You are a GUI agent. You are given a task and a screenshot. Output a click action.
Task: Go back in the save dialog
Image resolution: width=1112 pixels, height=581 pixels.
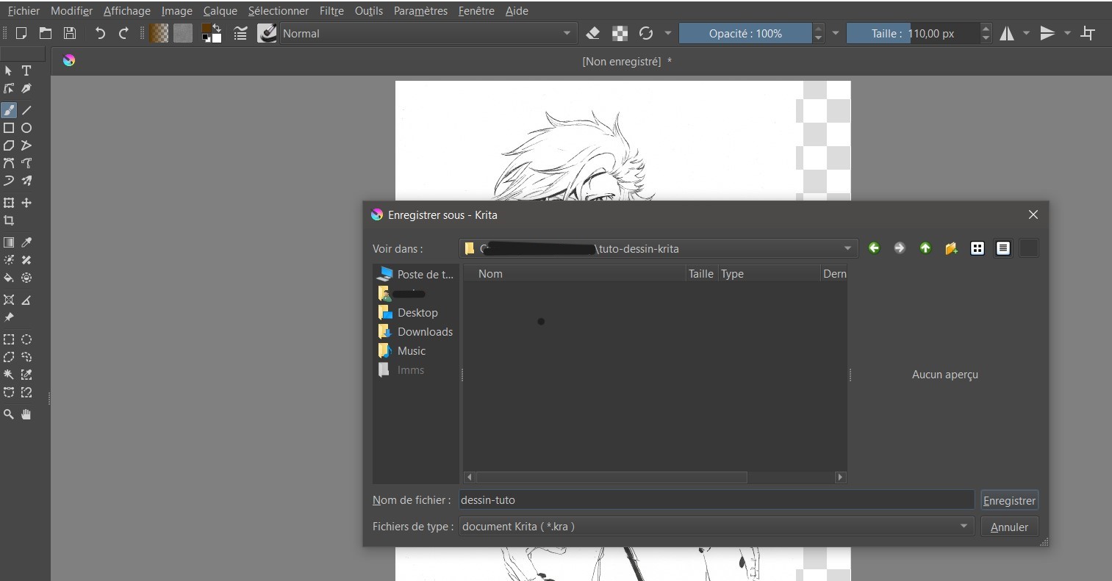click(x=874, y=248)
